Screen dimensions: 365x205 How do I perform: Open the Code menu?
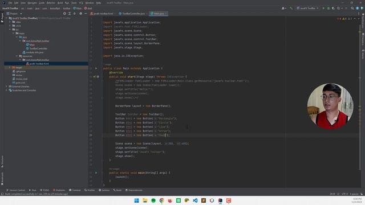pos(42,3)
